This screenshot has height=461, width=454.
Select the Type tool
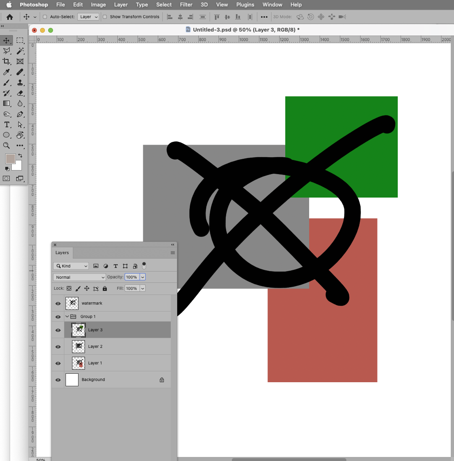[6, 125]
